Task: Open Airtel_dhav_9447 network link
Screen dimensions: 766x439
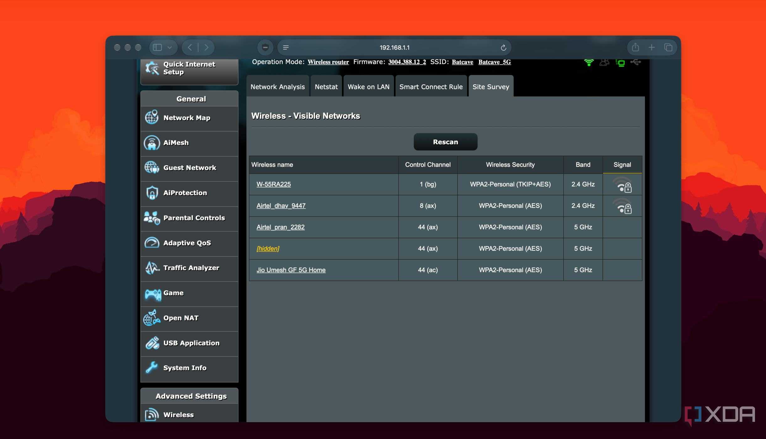Action: point(281,206)
